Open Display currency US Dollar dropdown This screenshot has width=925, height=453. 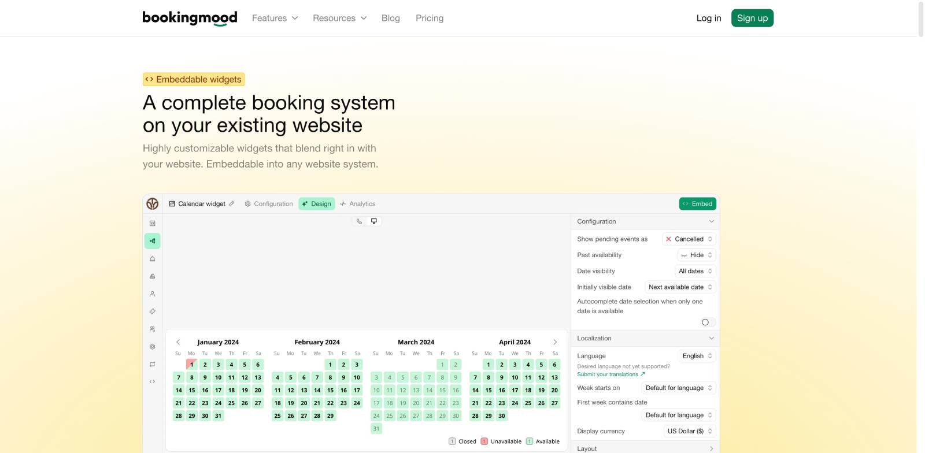click(690, 431)
